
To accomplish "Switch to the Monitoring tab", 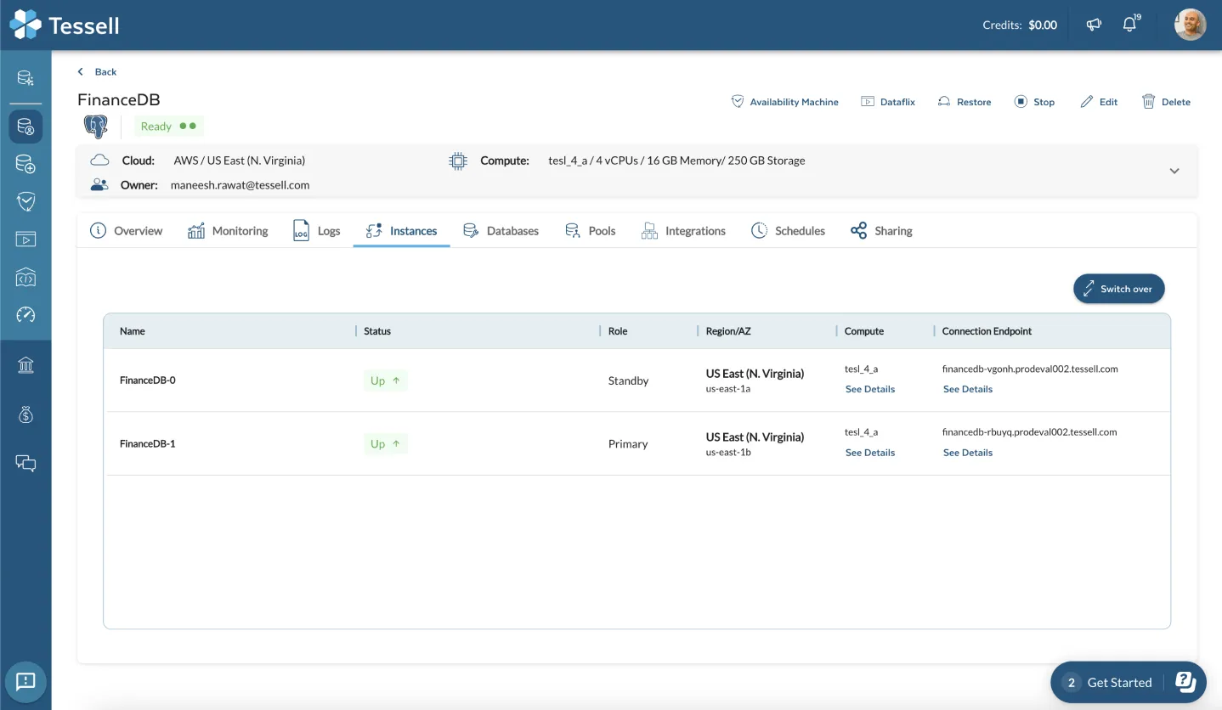I will [228, 230].
